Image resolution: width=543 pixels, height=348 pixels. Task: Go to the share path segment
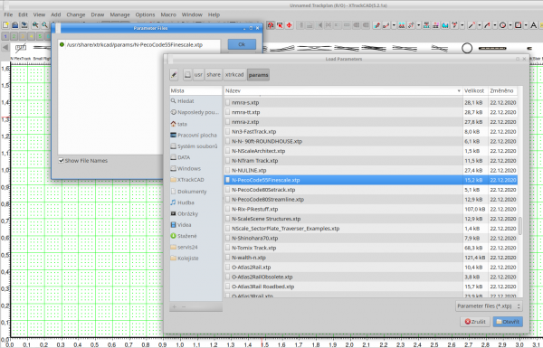(x=214, y=75)
